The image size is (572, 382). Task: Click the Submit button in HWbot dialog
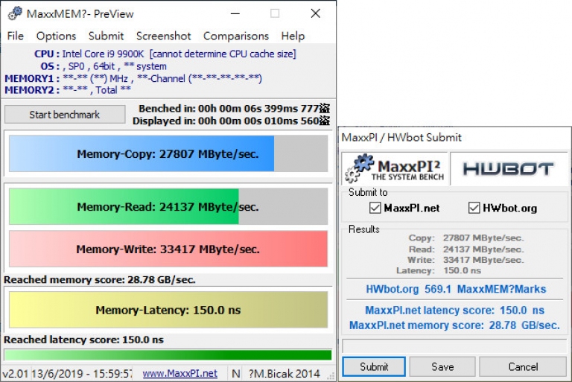click(374, 366)
